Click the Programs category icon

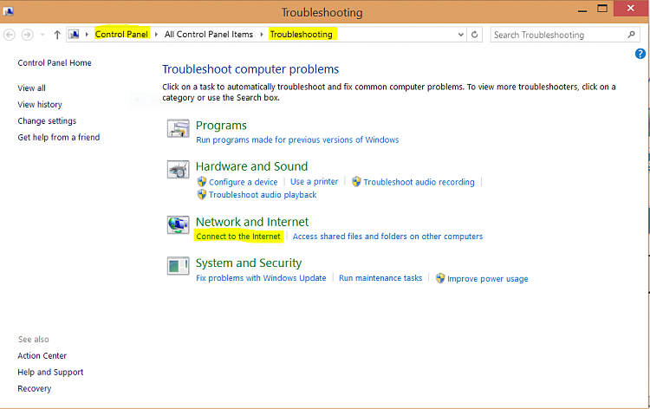179,128
